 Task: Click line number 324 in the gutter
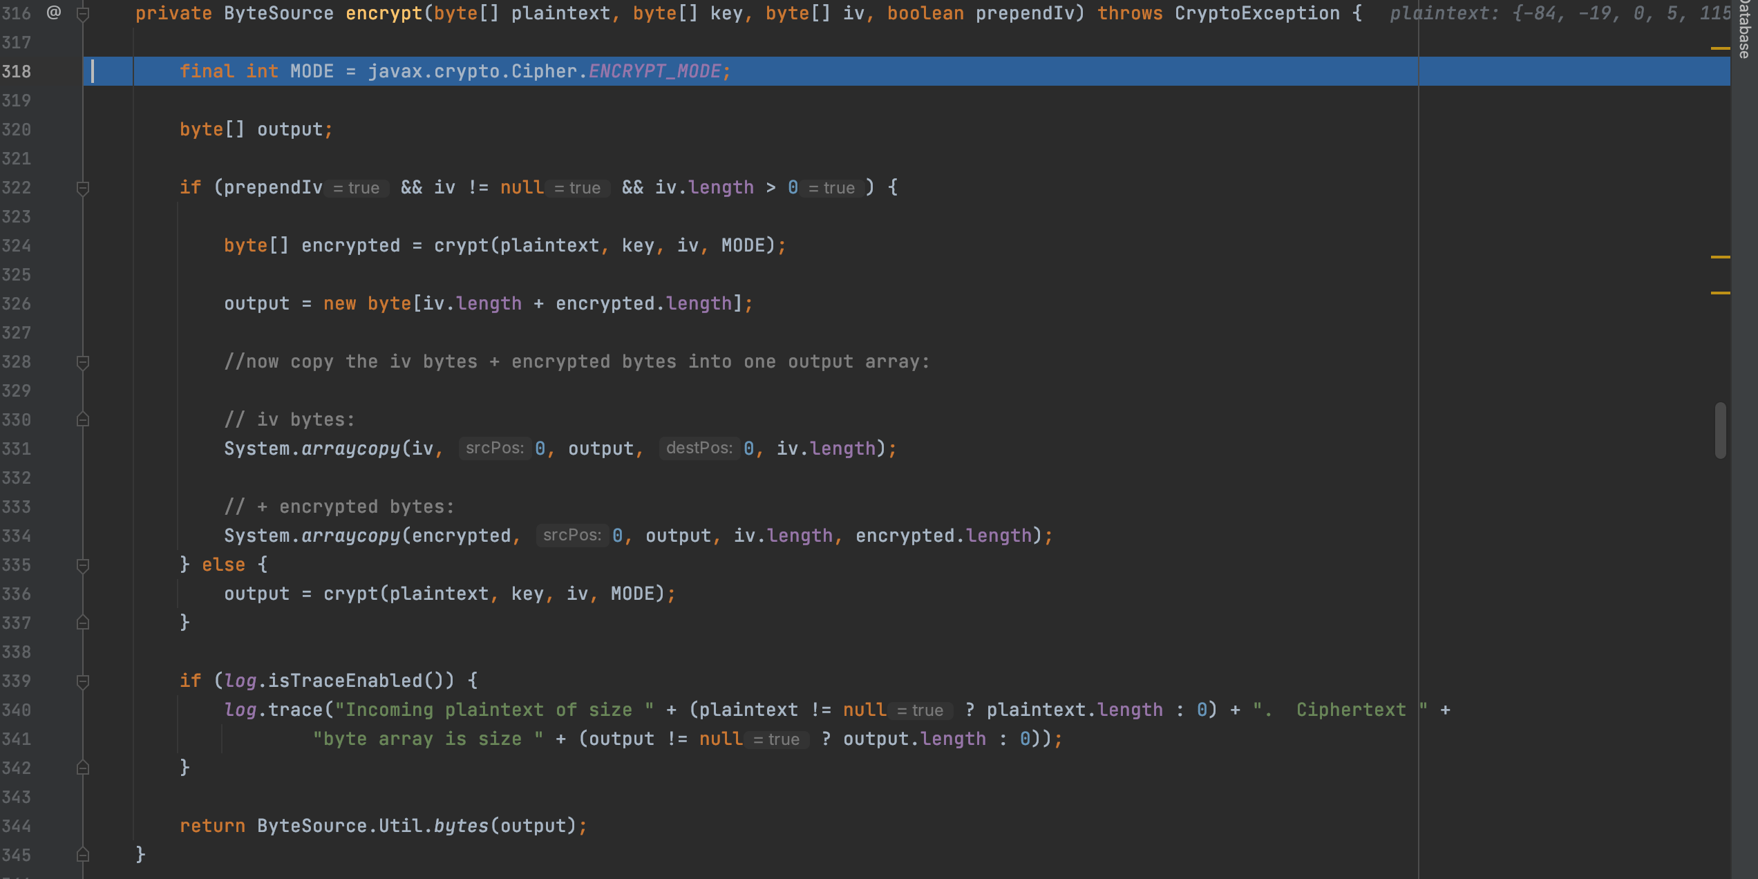[x=17, y=246]
